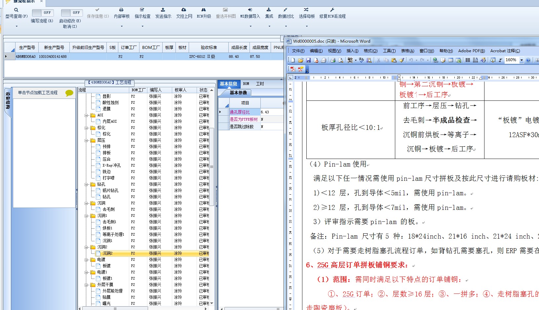Click the 取消(Z) button
The width and height of the screenshot is (539, 310).
point(70,26)
